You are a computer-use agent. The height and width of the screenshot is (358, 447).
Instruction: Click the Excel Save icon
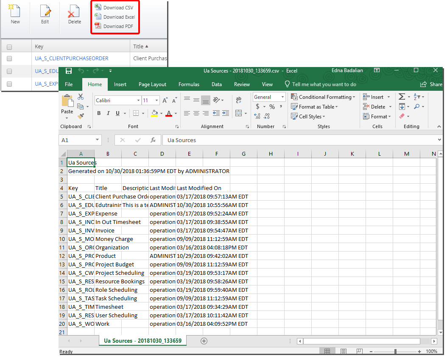tap(69, 71)
